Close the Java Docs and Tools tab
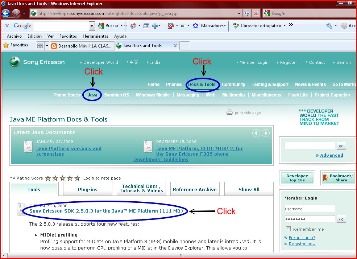Image resolution: width=357 pixels, height=259 pixels. (175, 46)
